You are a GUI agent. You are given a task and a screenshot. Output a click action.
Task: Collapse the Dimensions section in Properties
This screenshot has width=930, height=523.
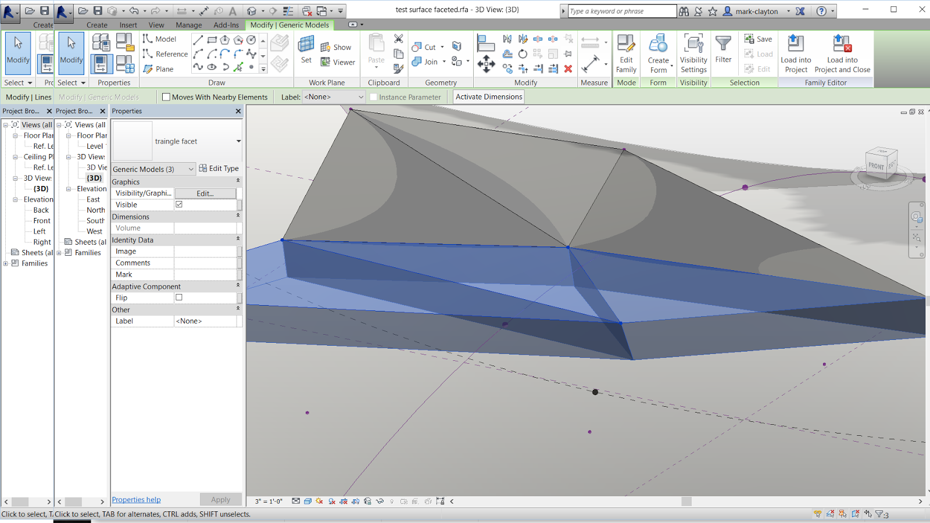tap(237, 216)
